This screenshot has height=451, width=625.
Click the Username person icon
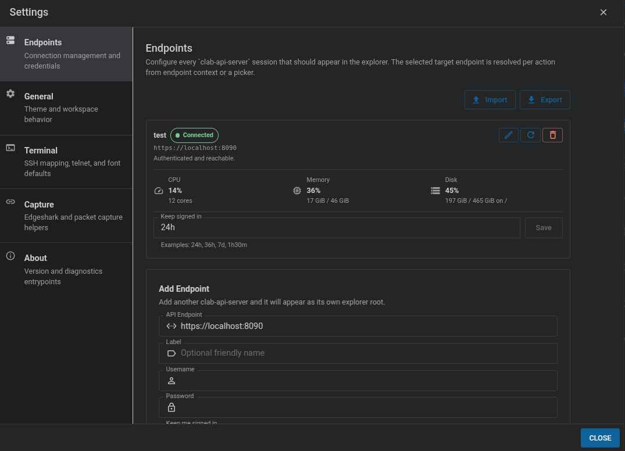point(172,381)
